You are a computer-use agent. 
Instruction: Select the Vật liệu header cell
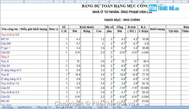(x=173, y=31)
